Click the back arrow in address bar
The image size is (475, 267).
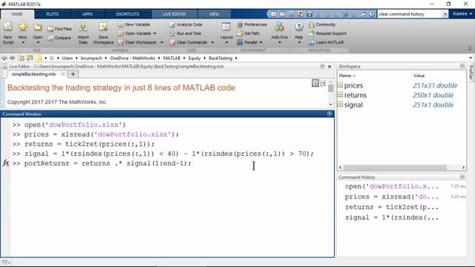[4, 58]
